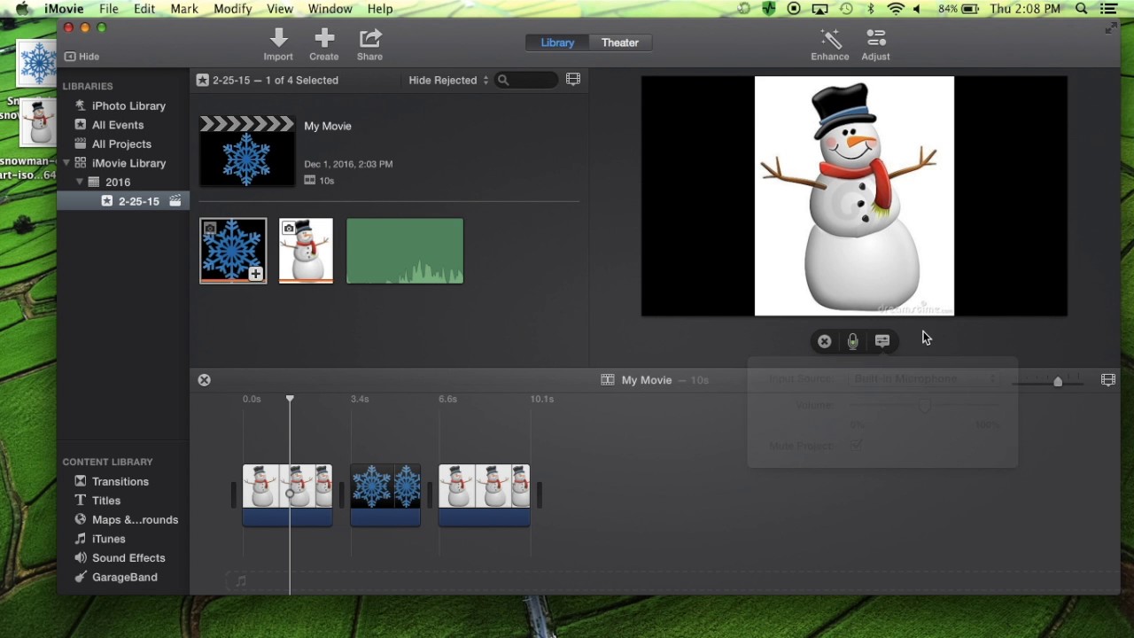Open the Adjust controls
The height and width of the screenshot is (638, 1134).
[x=875, y=45]
